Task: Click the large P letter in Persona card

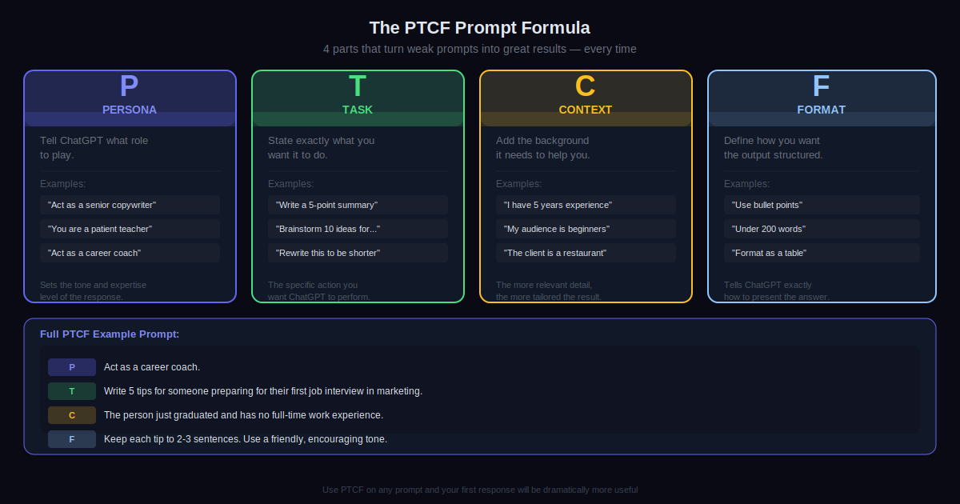Action: [x=129, y=86]
